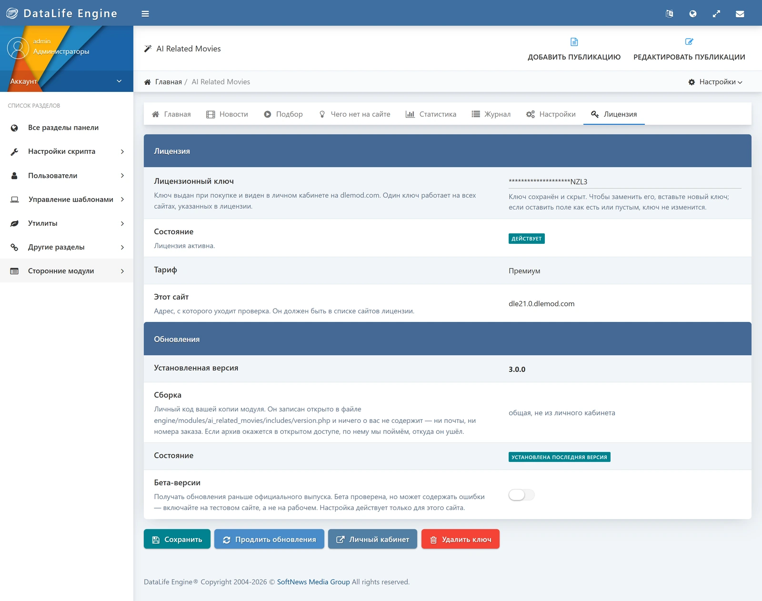Toggle the Бета-версии switch
762x601 pixels.
pyautogui.click(x=521, y=495)
